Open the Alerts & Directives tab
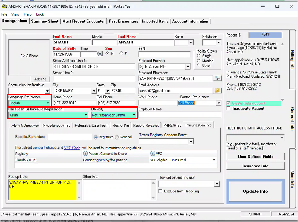This screenshot has height=222, width=298. [25, 125]
